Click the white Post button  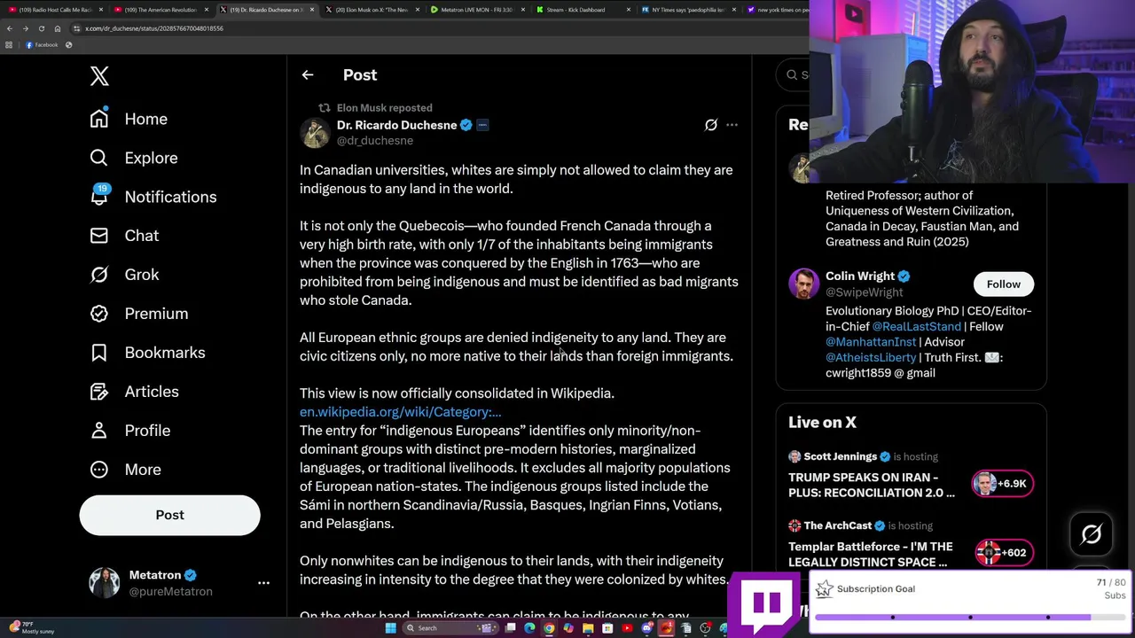click(169, 515)
